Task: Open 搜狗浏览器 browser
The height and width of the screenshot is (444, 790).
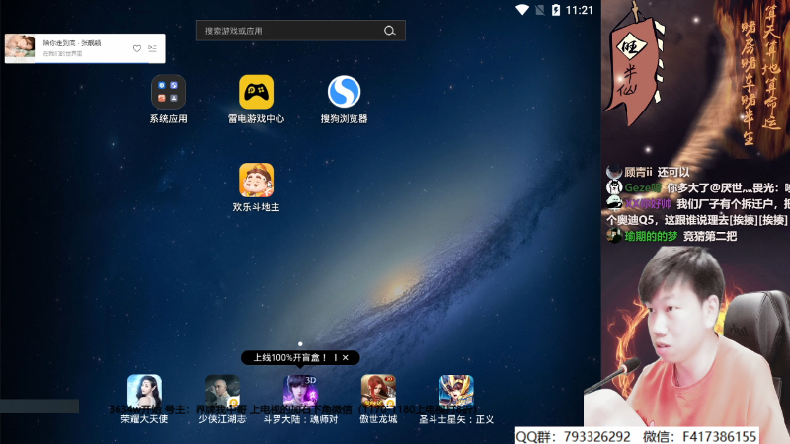Action: coord(344,92)
